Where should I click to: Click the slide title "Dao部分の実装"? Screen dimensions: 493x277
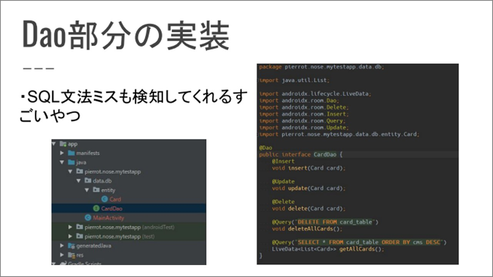coord(126,35)
